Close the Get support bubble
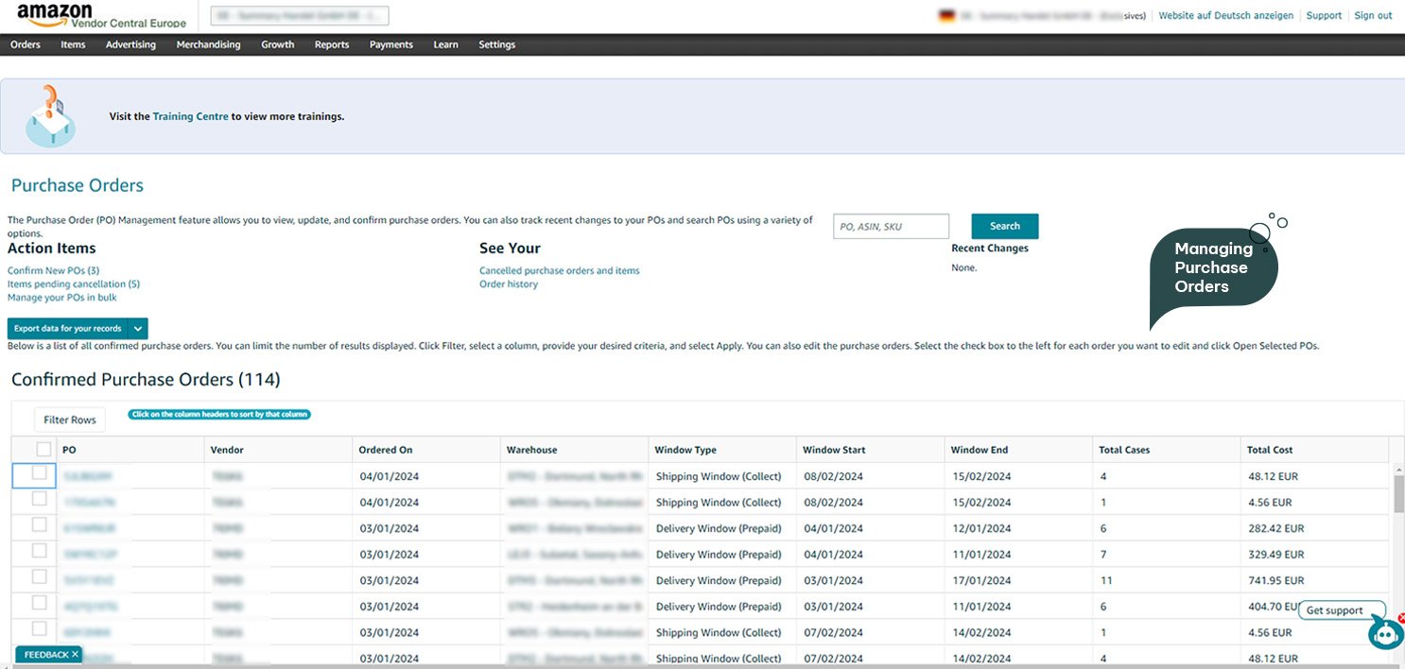 1401,618
